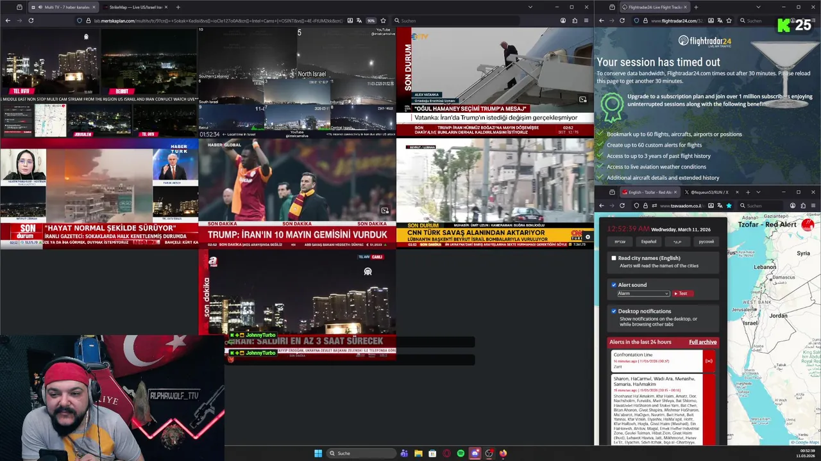Switch to the @fequeun53/RUN / X tab

709,192
